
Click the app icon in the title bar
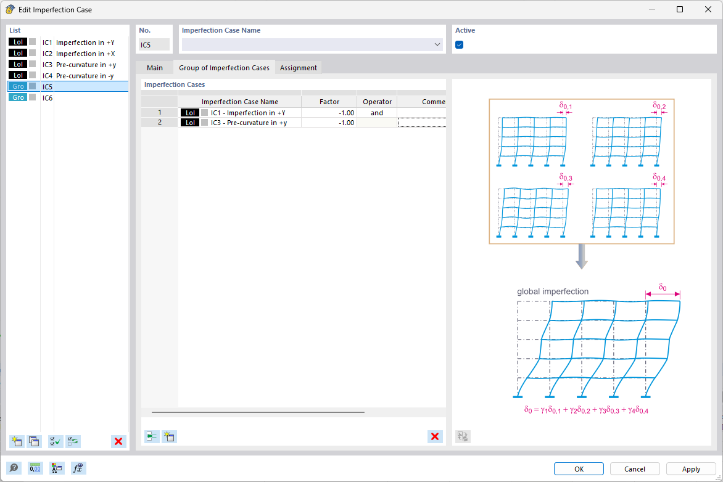[10, 9]
